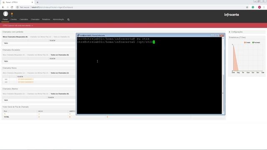Open the Chamados menu

(x=35, y=20)
